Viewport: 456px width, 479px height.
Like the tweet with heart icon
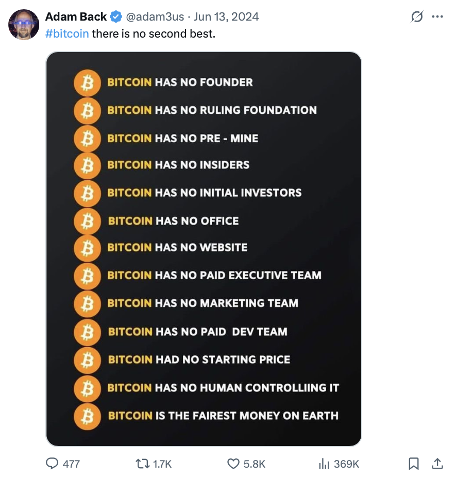(x=233, y=464)
